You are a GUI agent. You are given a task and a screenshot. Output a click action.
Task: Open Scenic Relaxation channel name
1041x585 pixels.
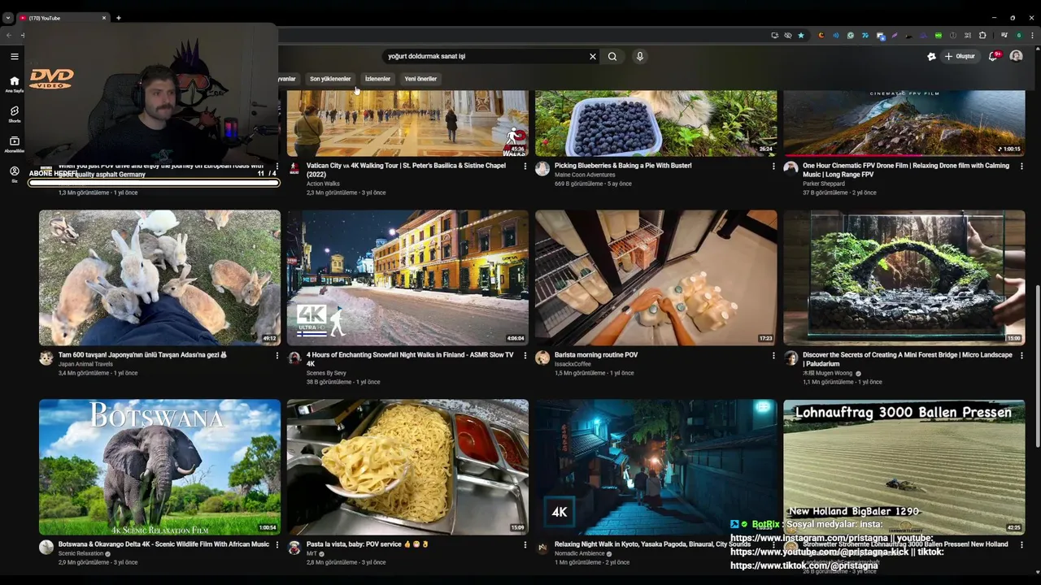[x=81, y=553]
